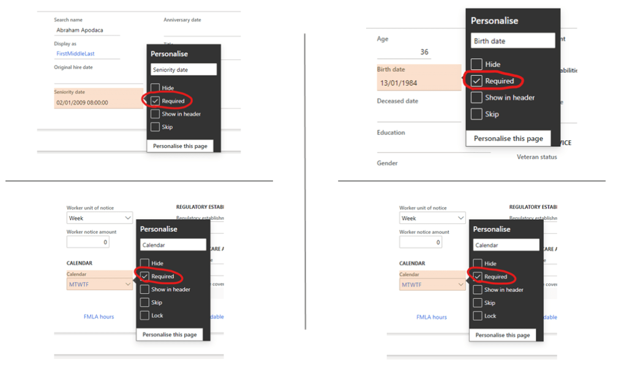Screen dimensions: 627x368
Task: Click the Age field showing 36
Action: coord(404,52)
